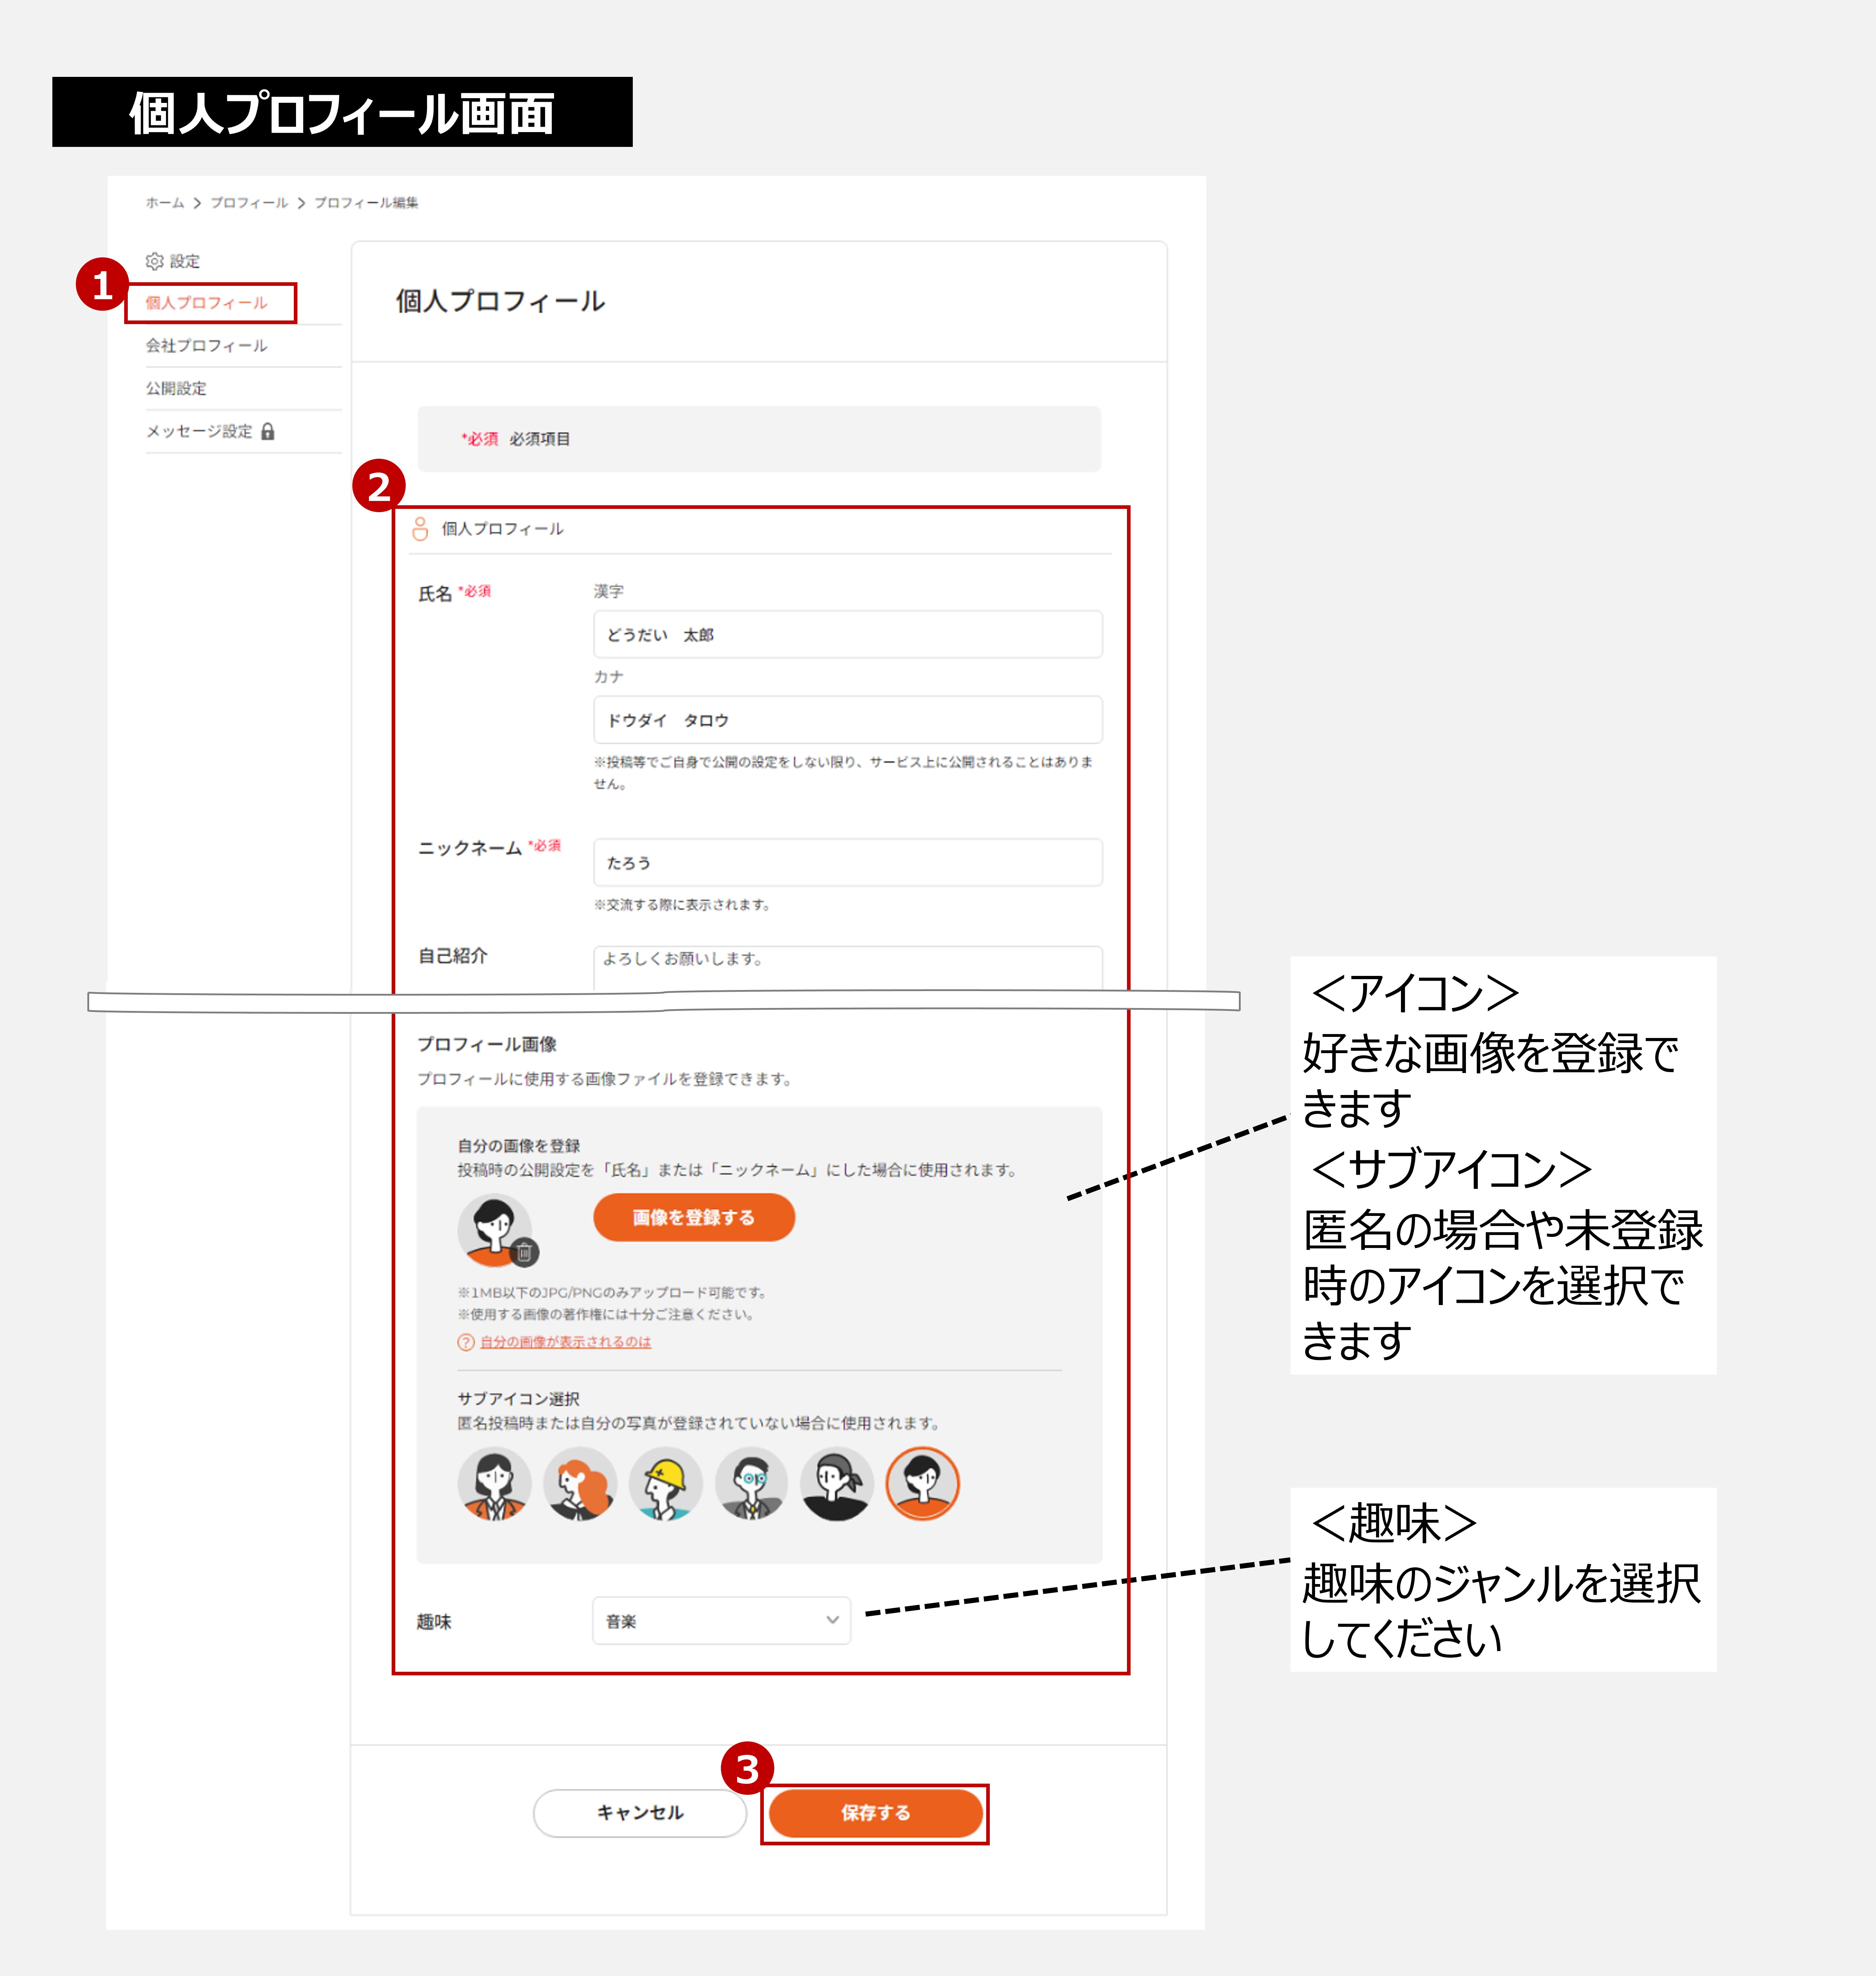This screenshot has height=1976, width=1876.
Task: Click the 保存する save button
Action: tap(875, 1813)
